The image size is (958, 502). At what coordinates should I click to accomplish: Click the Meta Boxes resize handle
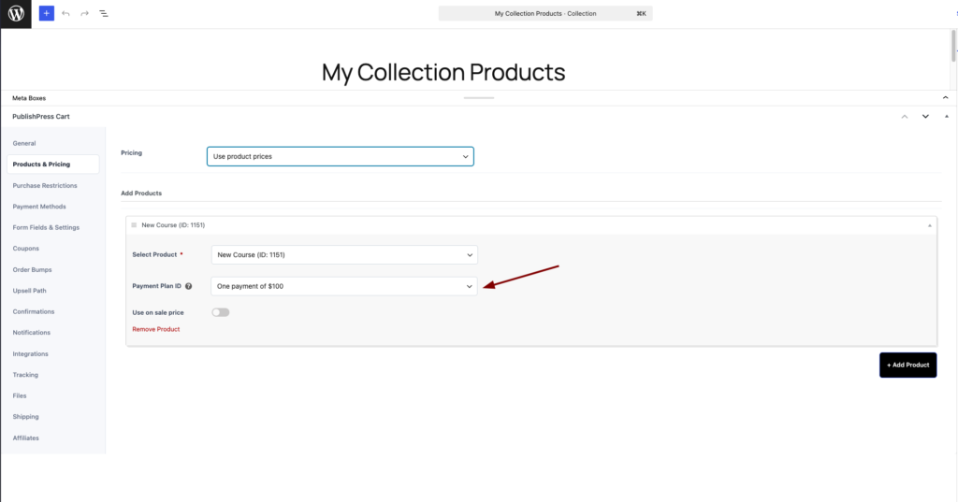(x=479, y=98)
